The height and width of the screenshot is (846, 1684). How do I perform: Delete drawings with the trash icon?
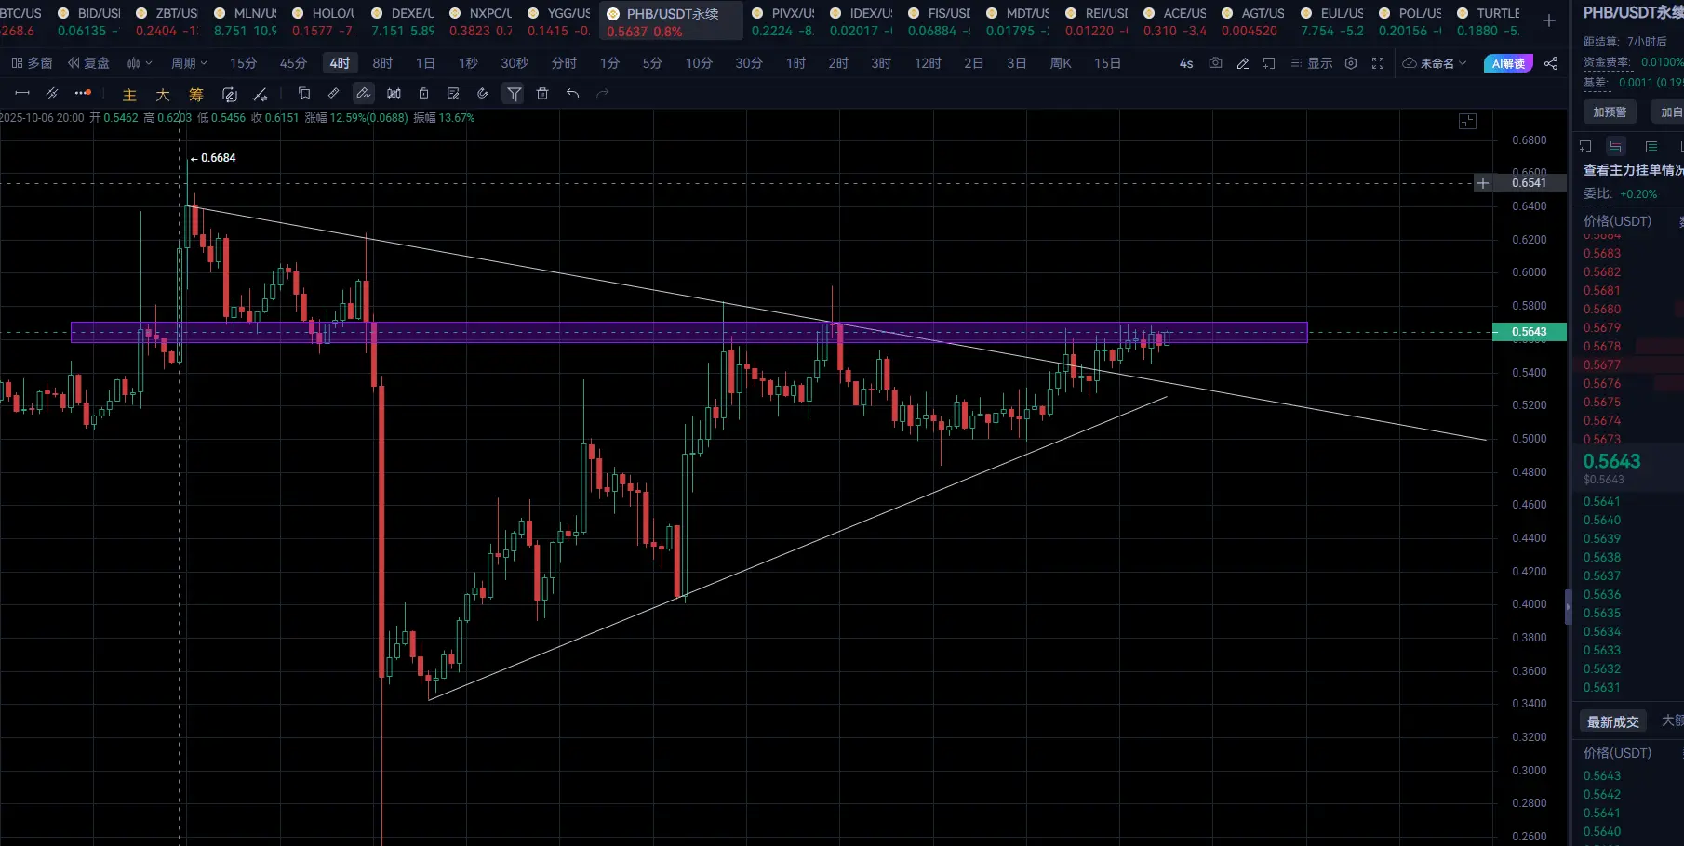pos(542,93)
